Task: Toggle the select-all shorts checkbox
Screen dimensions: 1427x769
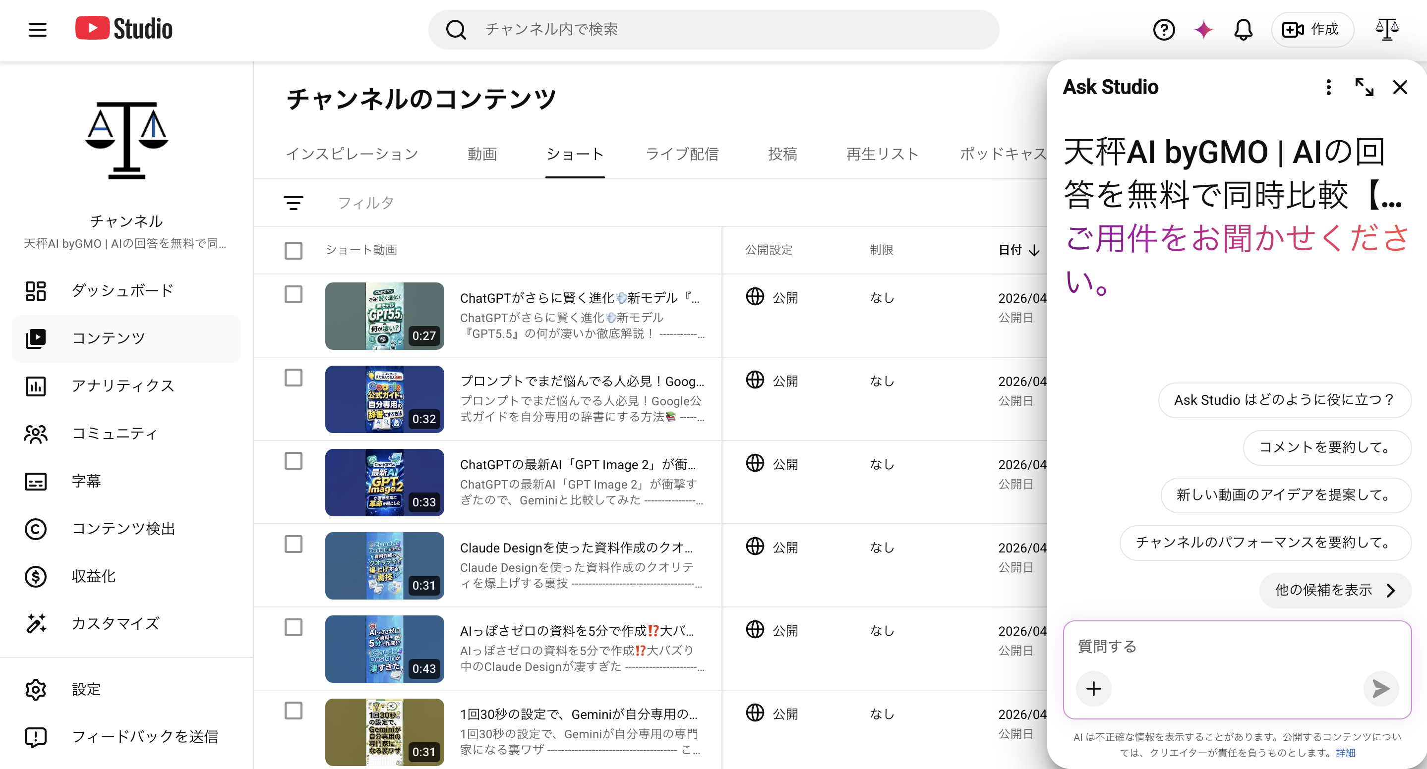Action: [x=293, y=250]
